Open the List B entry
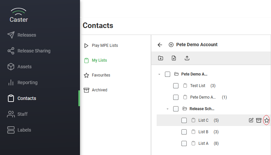Viewport: 271px width, 155px height. (x=203, y=132)
